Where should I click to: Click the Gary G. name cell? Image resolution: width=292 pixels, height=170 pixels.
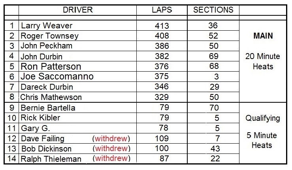[x=78, y=128]
